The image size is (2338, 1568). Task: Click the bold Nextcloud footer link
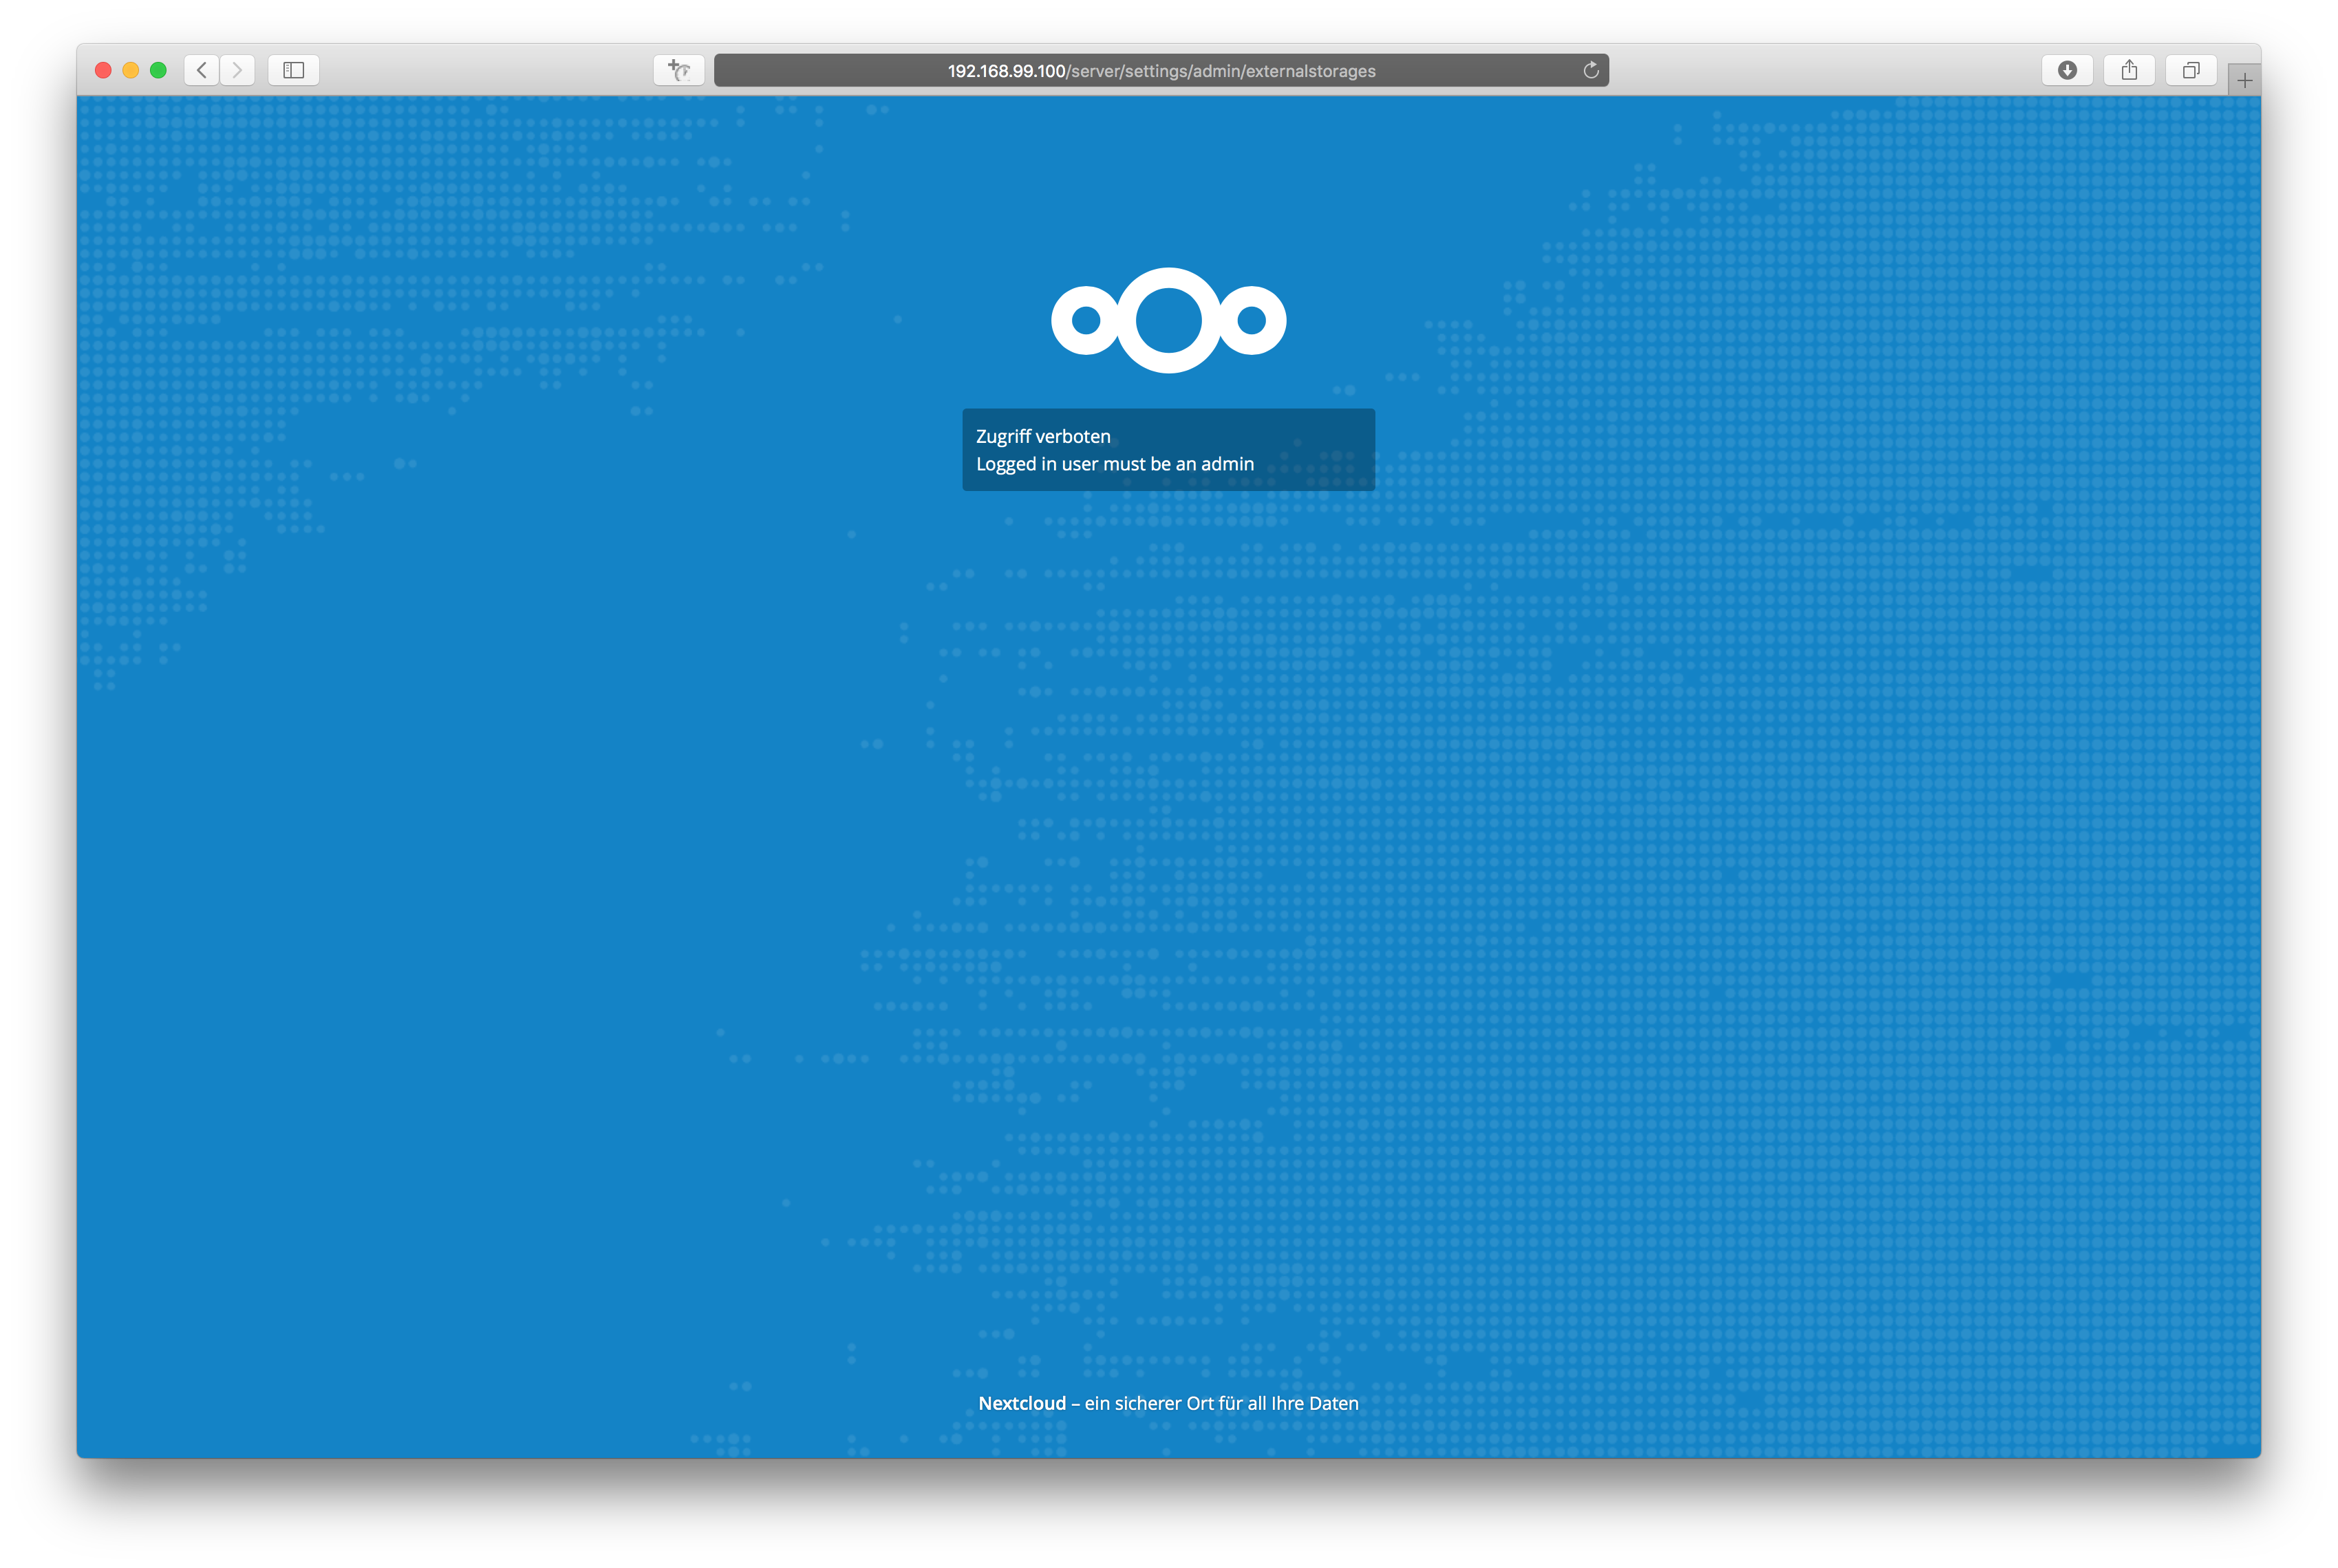1022,1403
